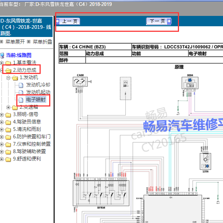Click document icon of 电子喷射
The height and width of the screenshot is (223, 223).
point(21,100)
